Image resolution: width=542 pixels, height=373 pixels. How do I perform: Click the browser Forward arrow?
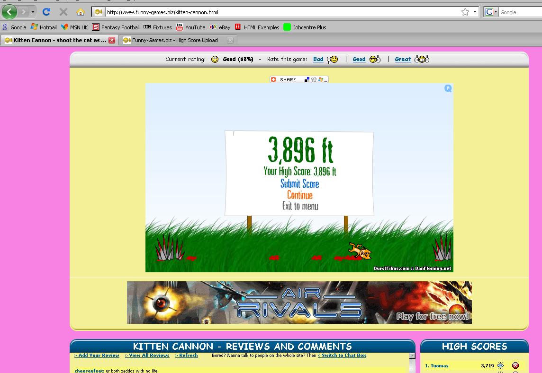click(x=24, y=12)
